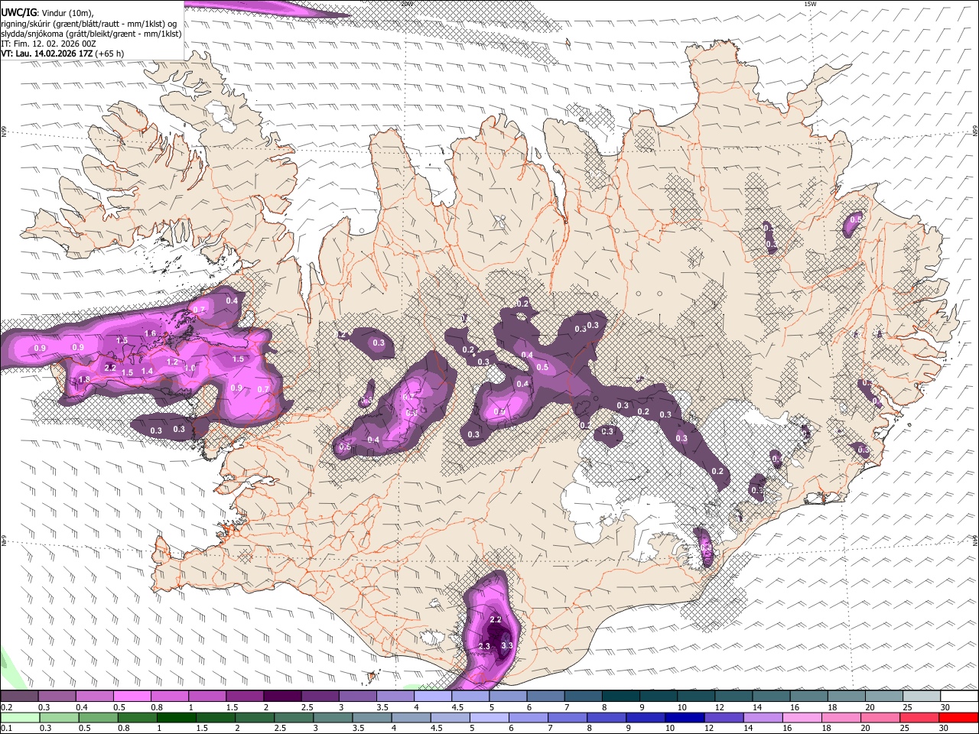Click the 3.3 precipitation value on the map
Viewport: 979px width, 734px height.
point(506,646)
